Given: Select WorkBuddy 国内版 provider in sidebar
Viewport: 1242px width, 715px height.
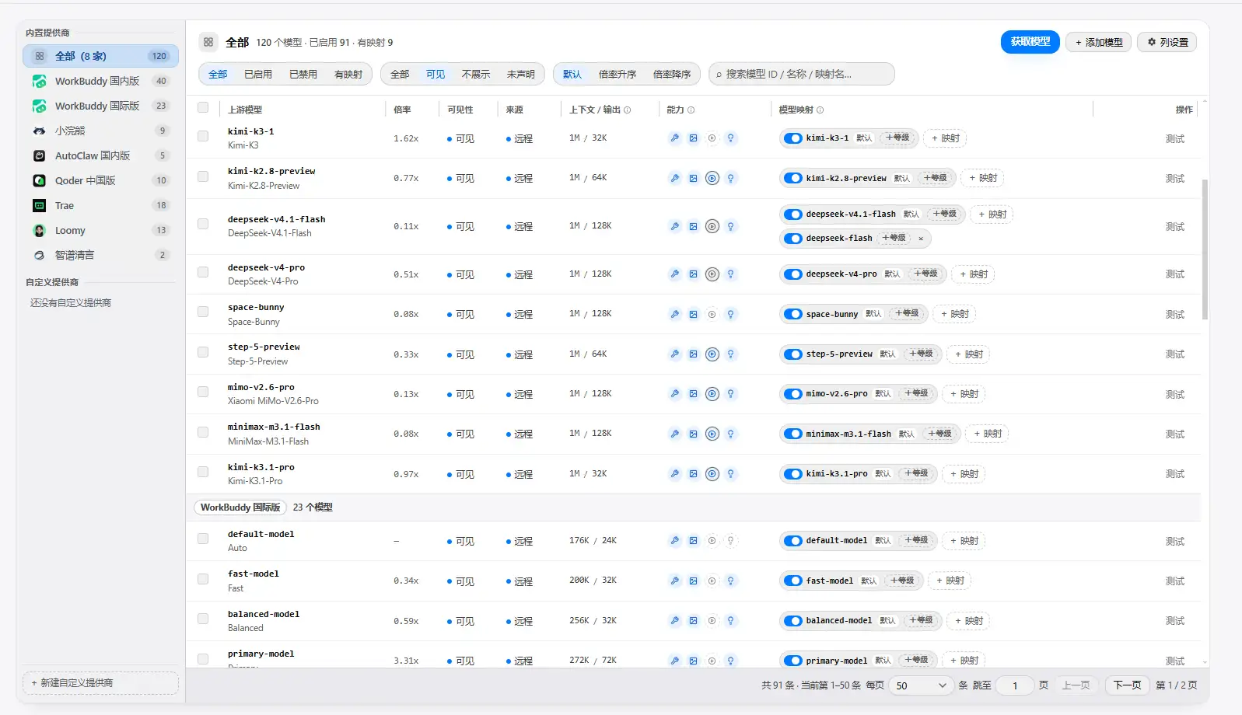Looking at the screenshot, I should tap(100, 81).
